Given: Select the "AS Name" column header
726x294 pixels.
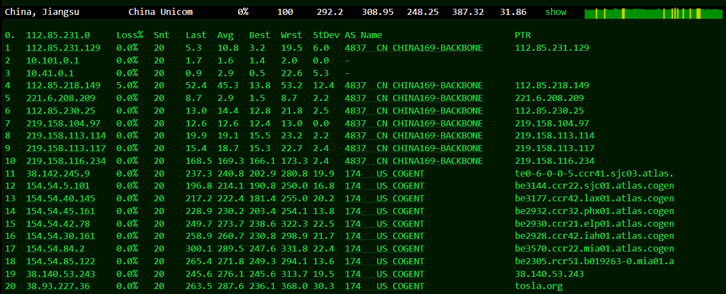Looking at the screenshot, I should 363,35.
